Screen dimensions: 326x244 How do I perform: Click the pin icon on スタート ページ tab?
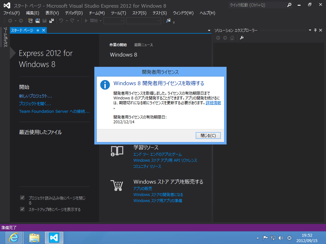38,30
